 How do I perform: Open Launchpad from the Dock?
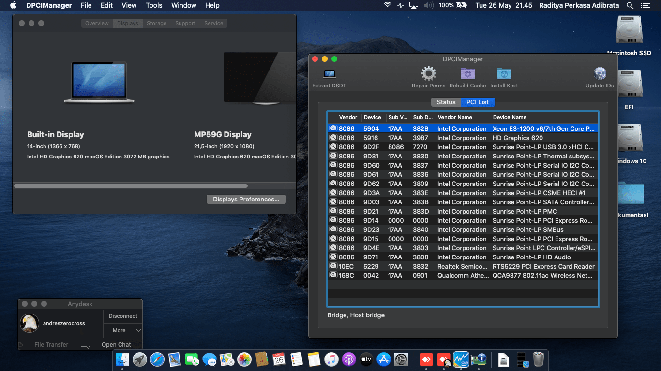(140, 359)
